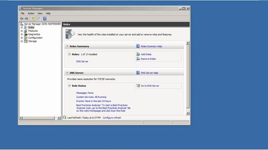Click the Provides name resolution for TCP/IP networks text
This screenshot has width=268, height=150.
(x=91, y=79)
